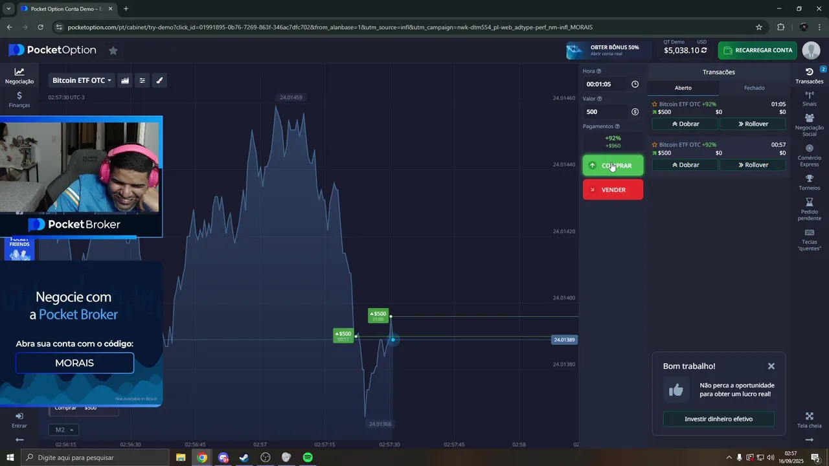829x466 pixels.
Task: Click the dollar icon beside amount value
Action: pos(635,112)
